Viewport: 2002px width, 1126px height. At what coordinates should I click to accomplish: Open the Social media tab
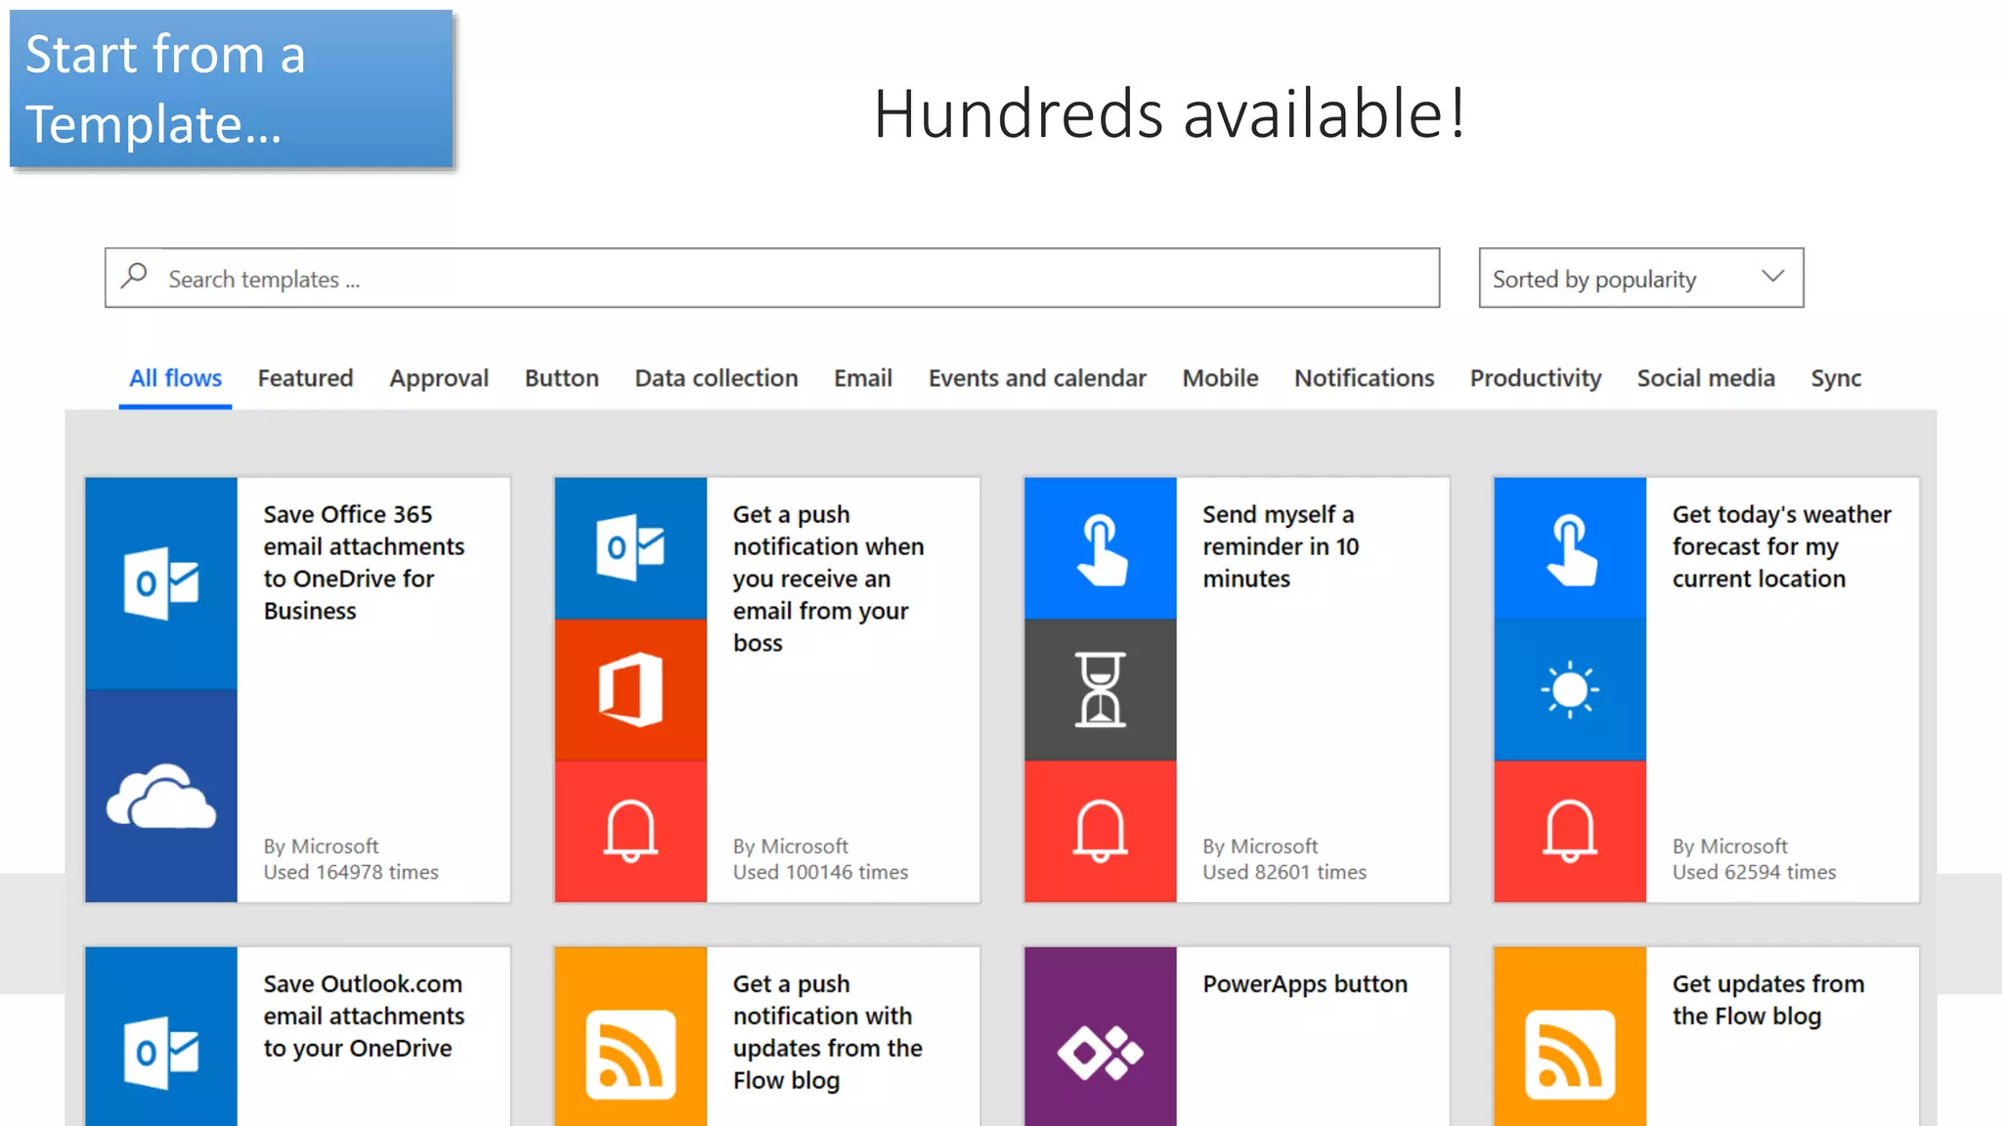click(1706, 378)
